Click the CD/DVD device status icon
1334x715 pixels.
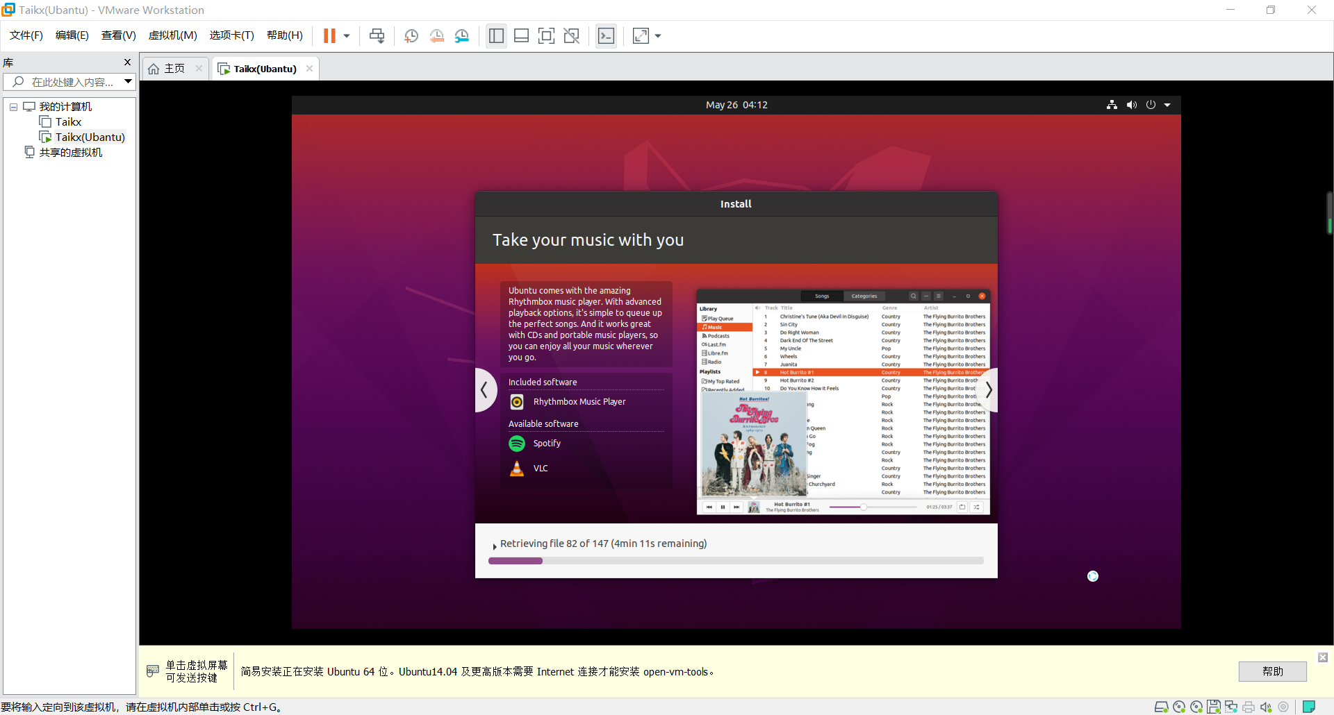click(x=1178, y=707)
